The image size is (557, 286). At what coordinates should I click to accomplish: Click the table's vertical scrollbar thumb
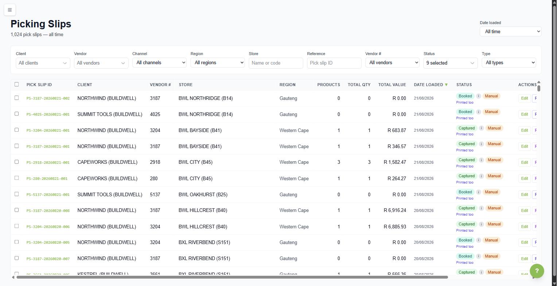click(539, 88)
